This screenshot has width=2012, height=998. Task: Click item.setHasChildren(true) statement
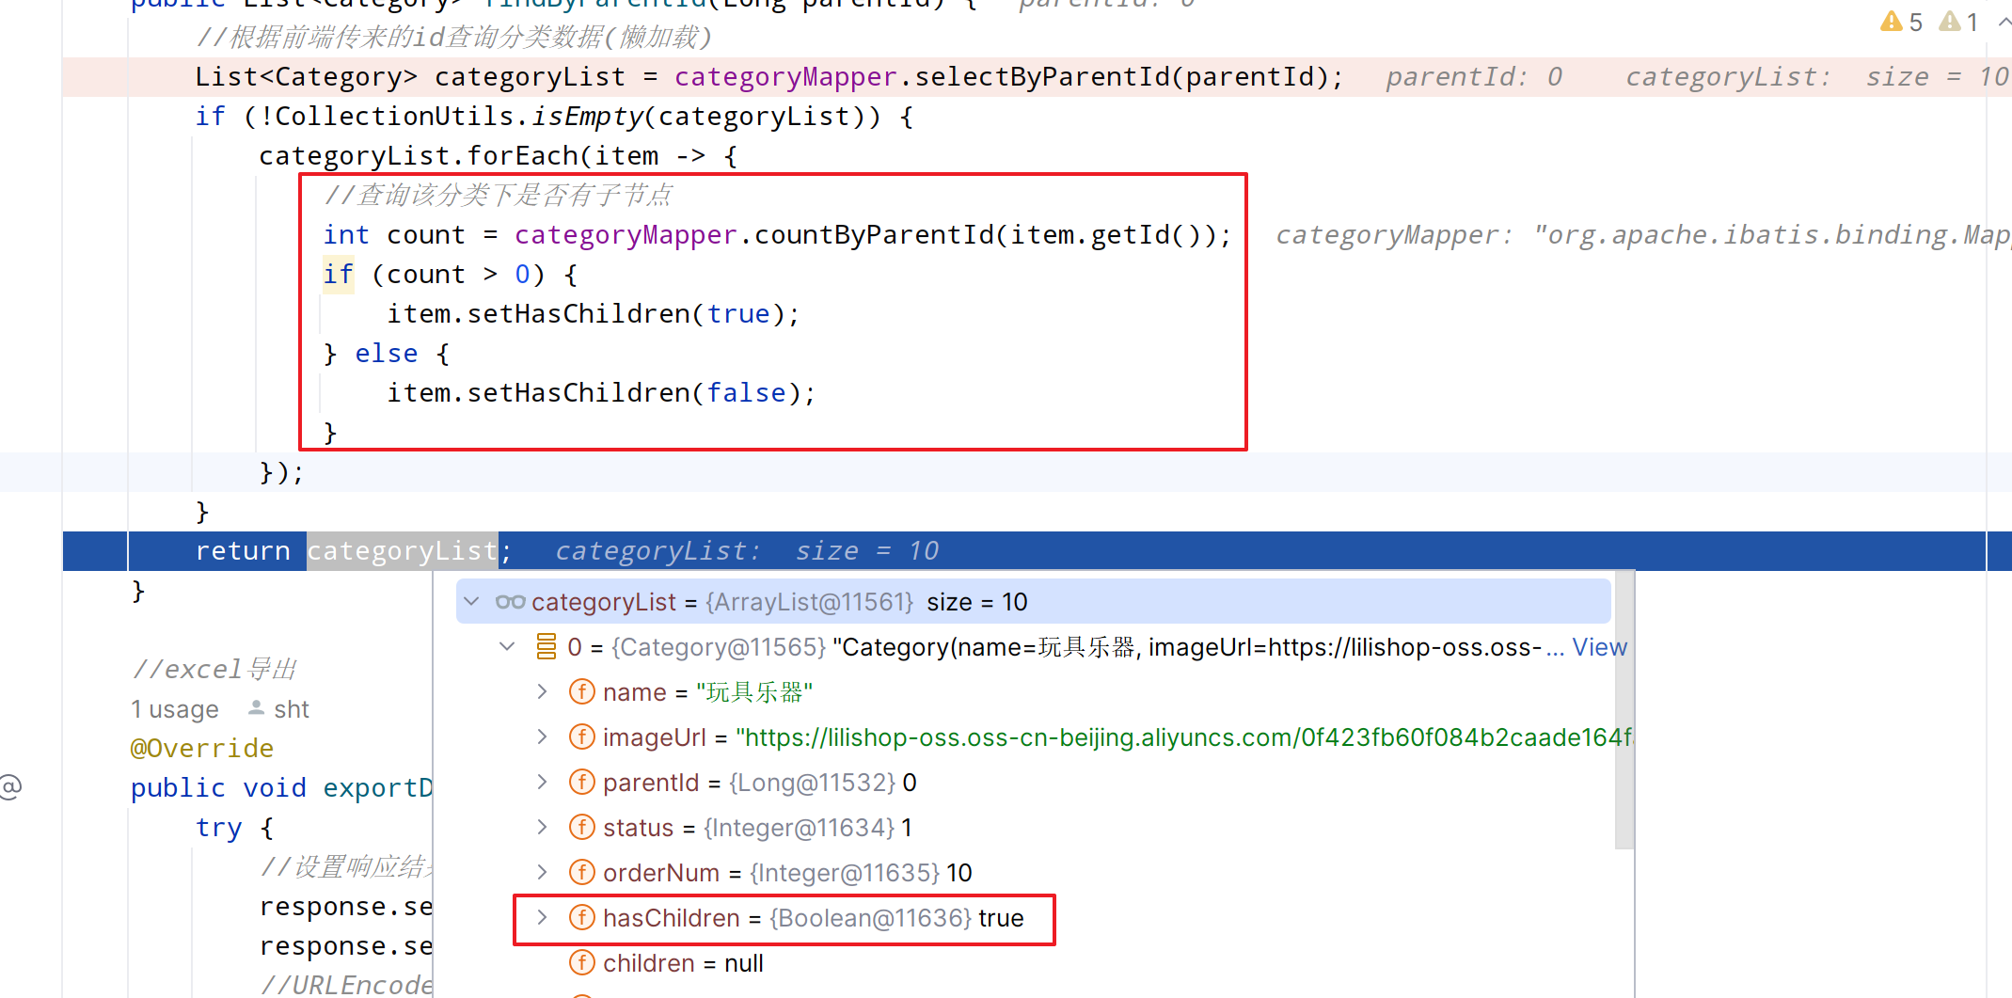[x=594, y=314]
